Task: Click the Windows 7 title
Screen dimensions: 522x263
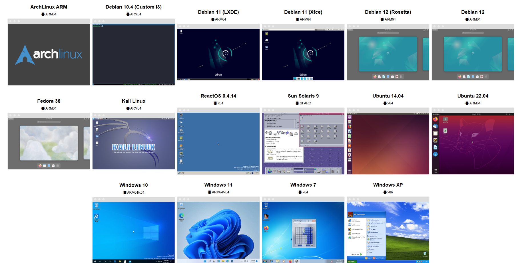Action: 303,185
